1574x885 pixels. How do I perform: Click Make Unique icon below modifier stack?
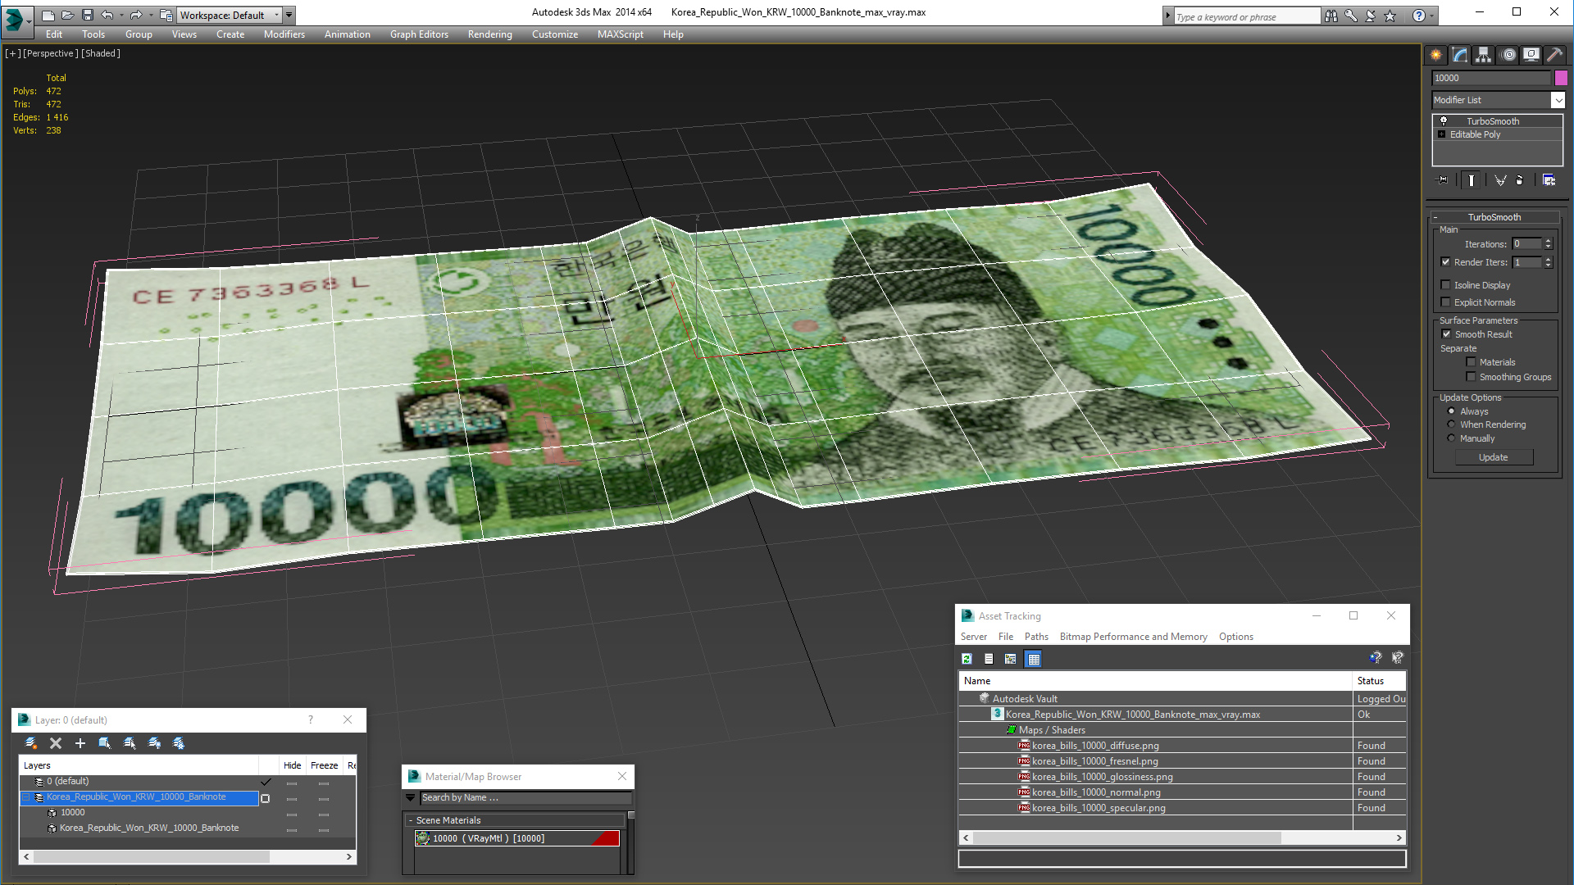[1500, 180]
